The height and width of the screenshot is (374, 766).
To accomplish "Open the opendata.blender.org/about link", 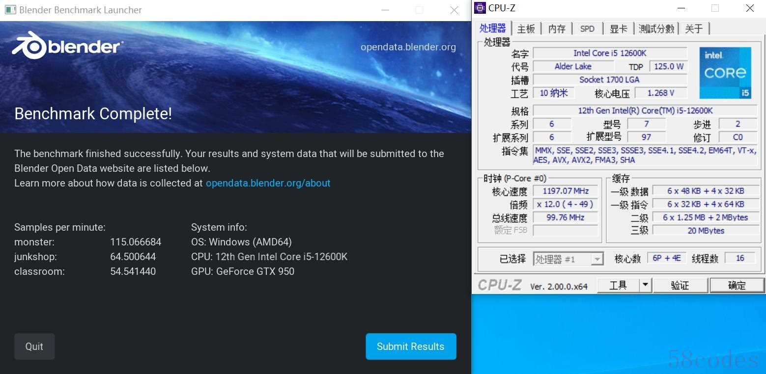I will 268,183.
